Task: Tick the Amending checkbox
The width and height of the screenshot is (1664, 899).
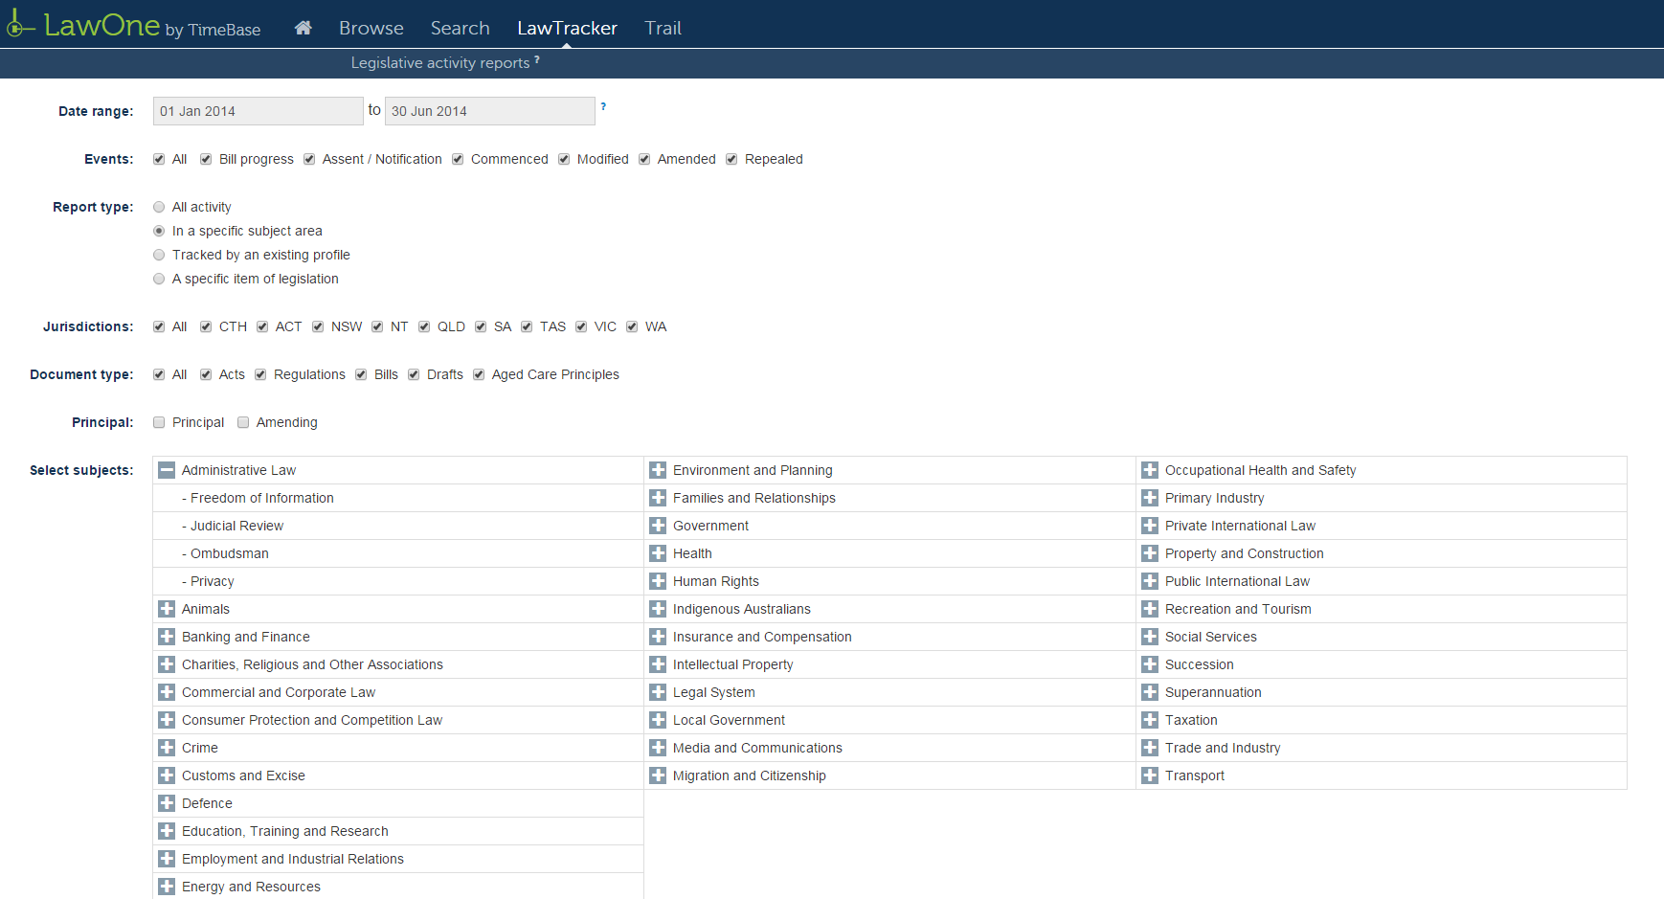Action: [243, 422]
